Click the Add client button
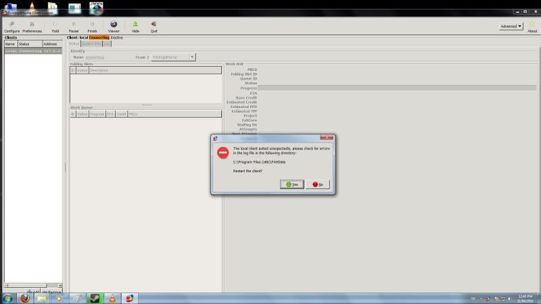The image size is (541, 304). pyautogui.click(x=34, y=292)
